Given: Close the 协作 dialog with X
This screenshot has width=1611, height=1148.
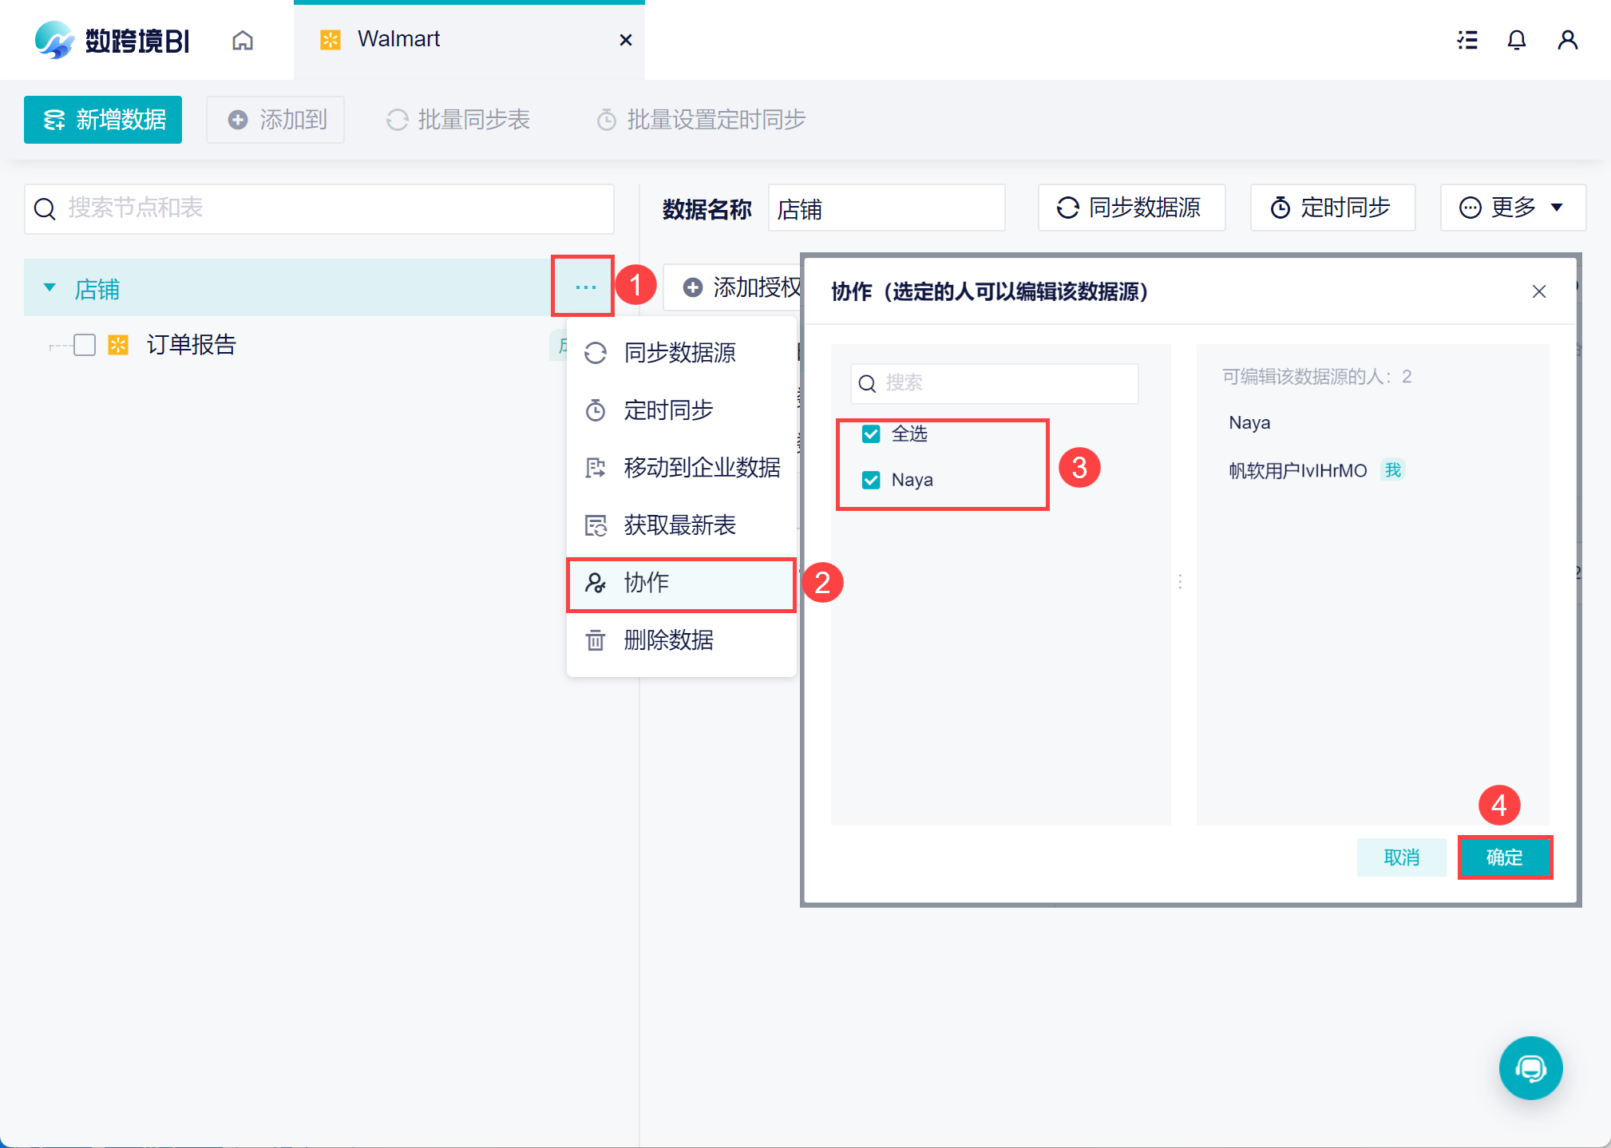Looking at the screenshot, I should pos(1538,291).
